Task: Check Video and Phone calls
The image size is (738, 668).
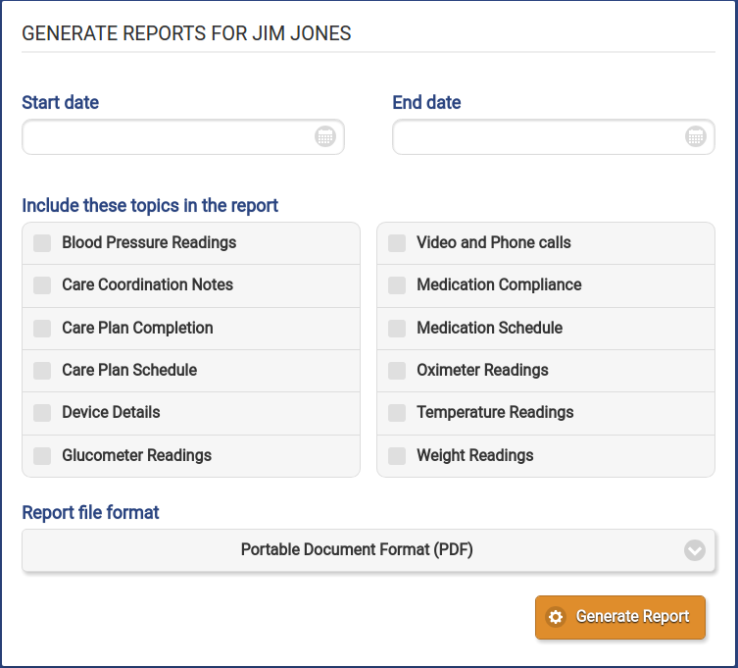Action: (x=397, y=243)
